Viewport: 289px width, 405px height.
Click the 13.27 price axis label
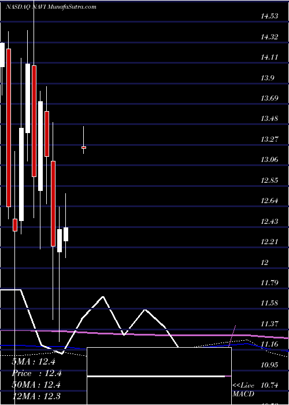[269, 139]
